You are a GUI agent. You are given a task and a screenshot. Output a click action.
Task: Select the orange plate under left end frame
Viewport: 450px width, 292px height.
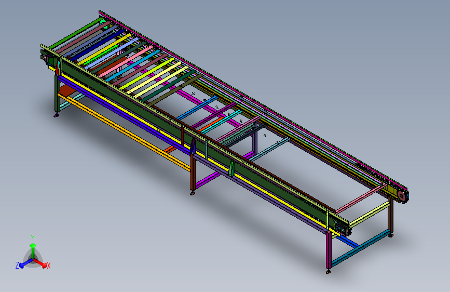tap(67, 90)
